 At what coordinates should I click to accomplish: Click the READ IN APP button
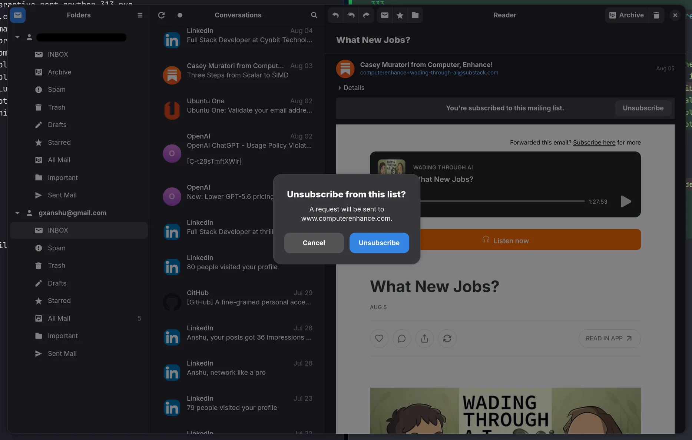609,339
